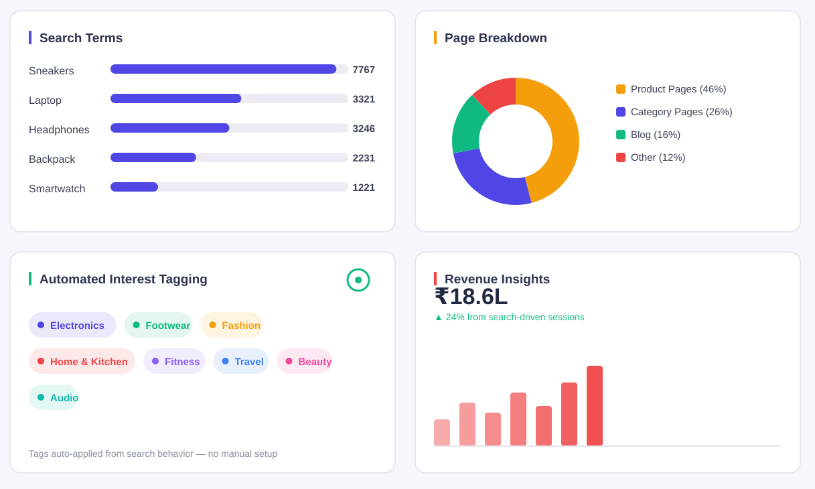
Task: Select the Beauty interest tag
Action: point(305,361)
